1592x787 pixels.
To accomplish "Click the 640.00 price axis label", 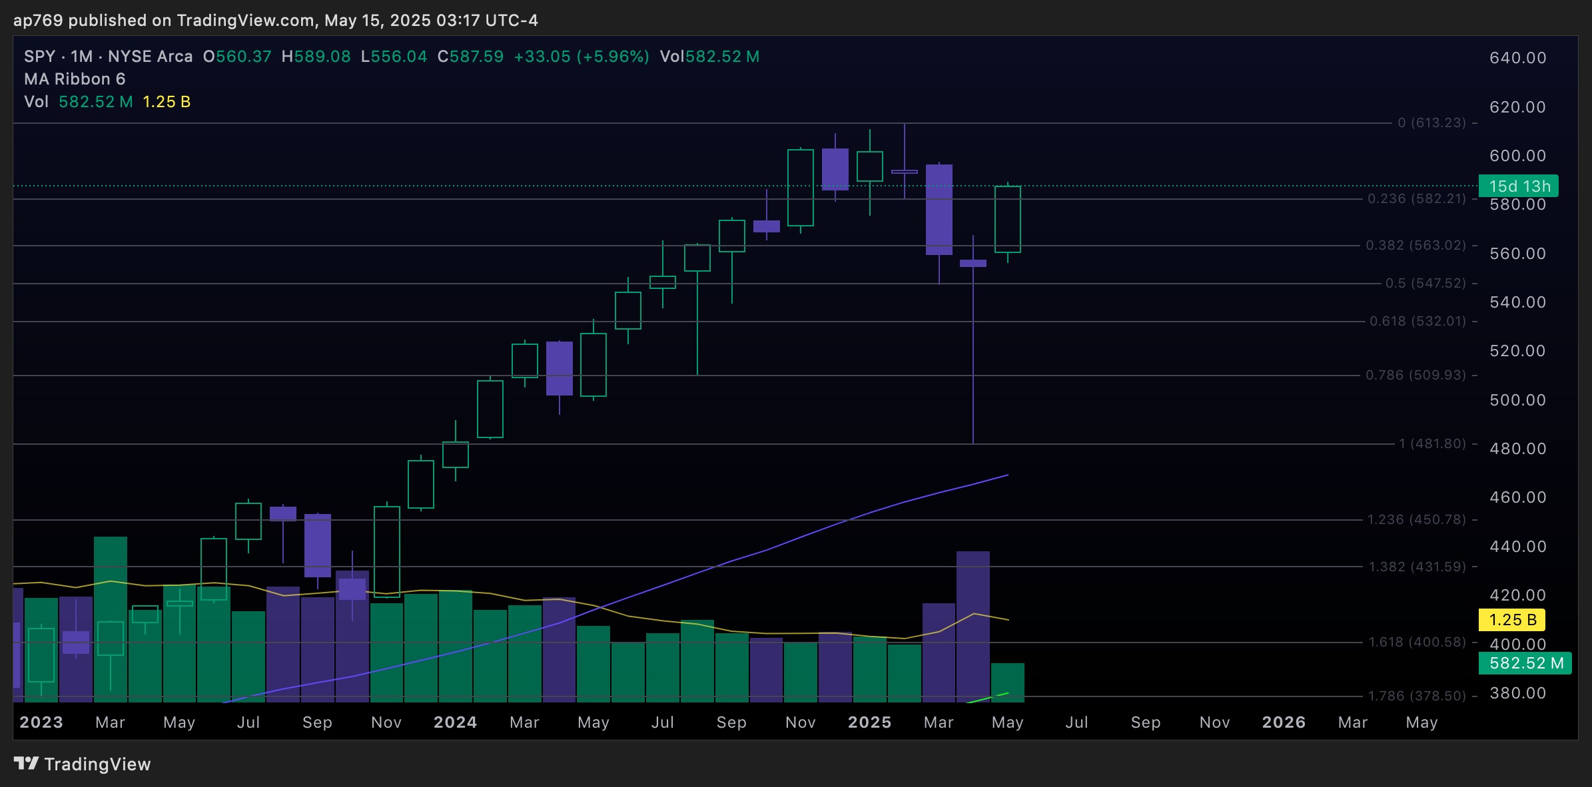I will pyautogui.click(x=1518, y=58).
